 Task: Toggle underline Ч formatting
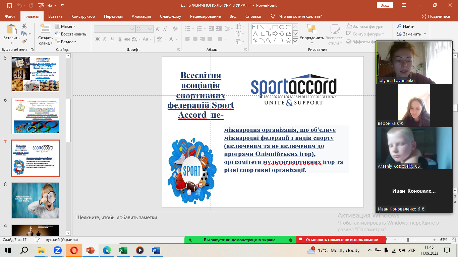113,39
